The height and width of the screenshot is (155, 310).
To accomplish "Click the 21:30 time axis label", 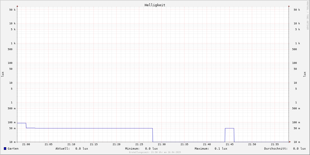I will [x=162, y=144].
